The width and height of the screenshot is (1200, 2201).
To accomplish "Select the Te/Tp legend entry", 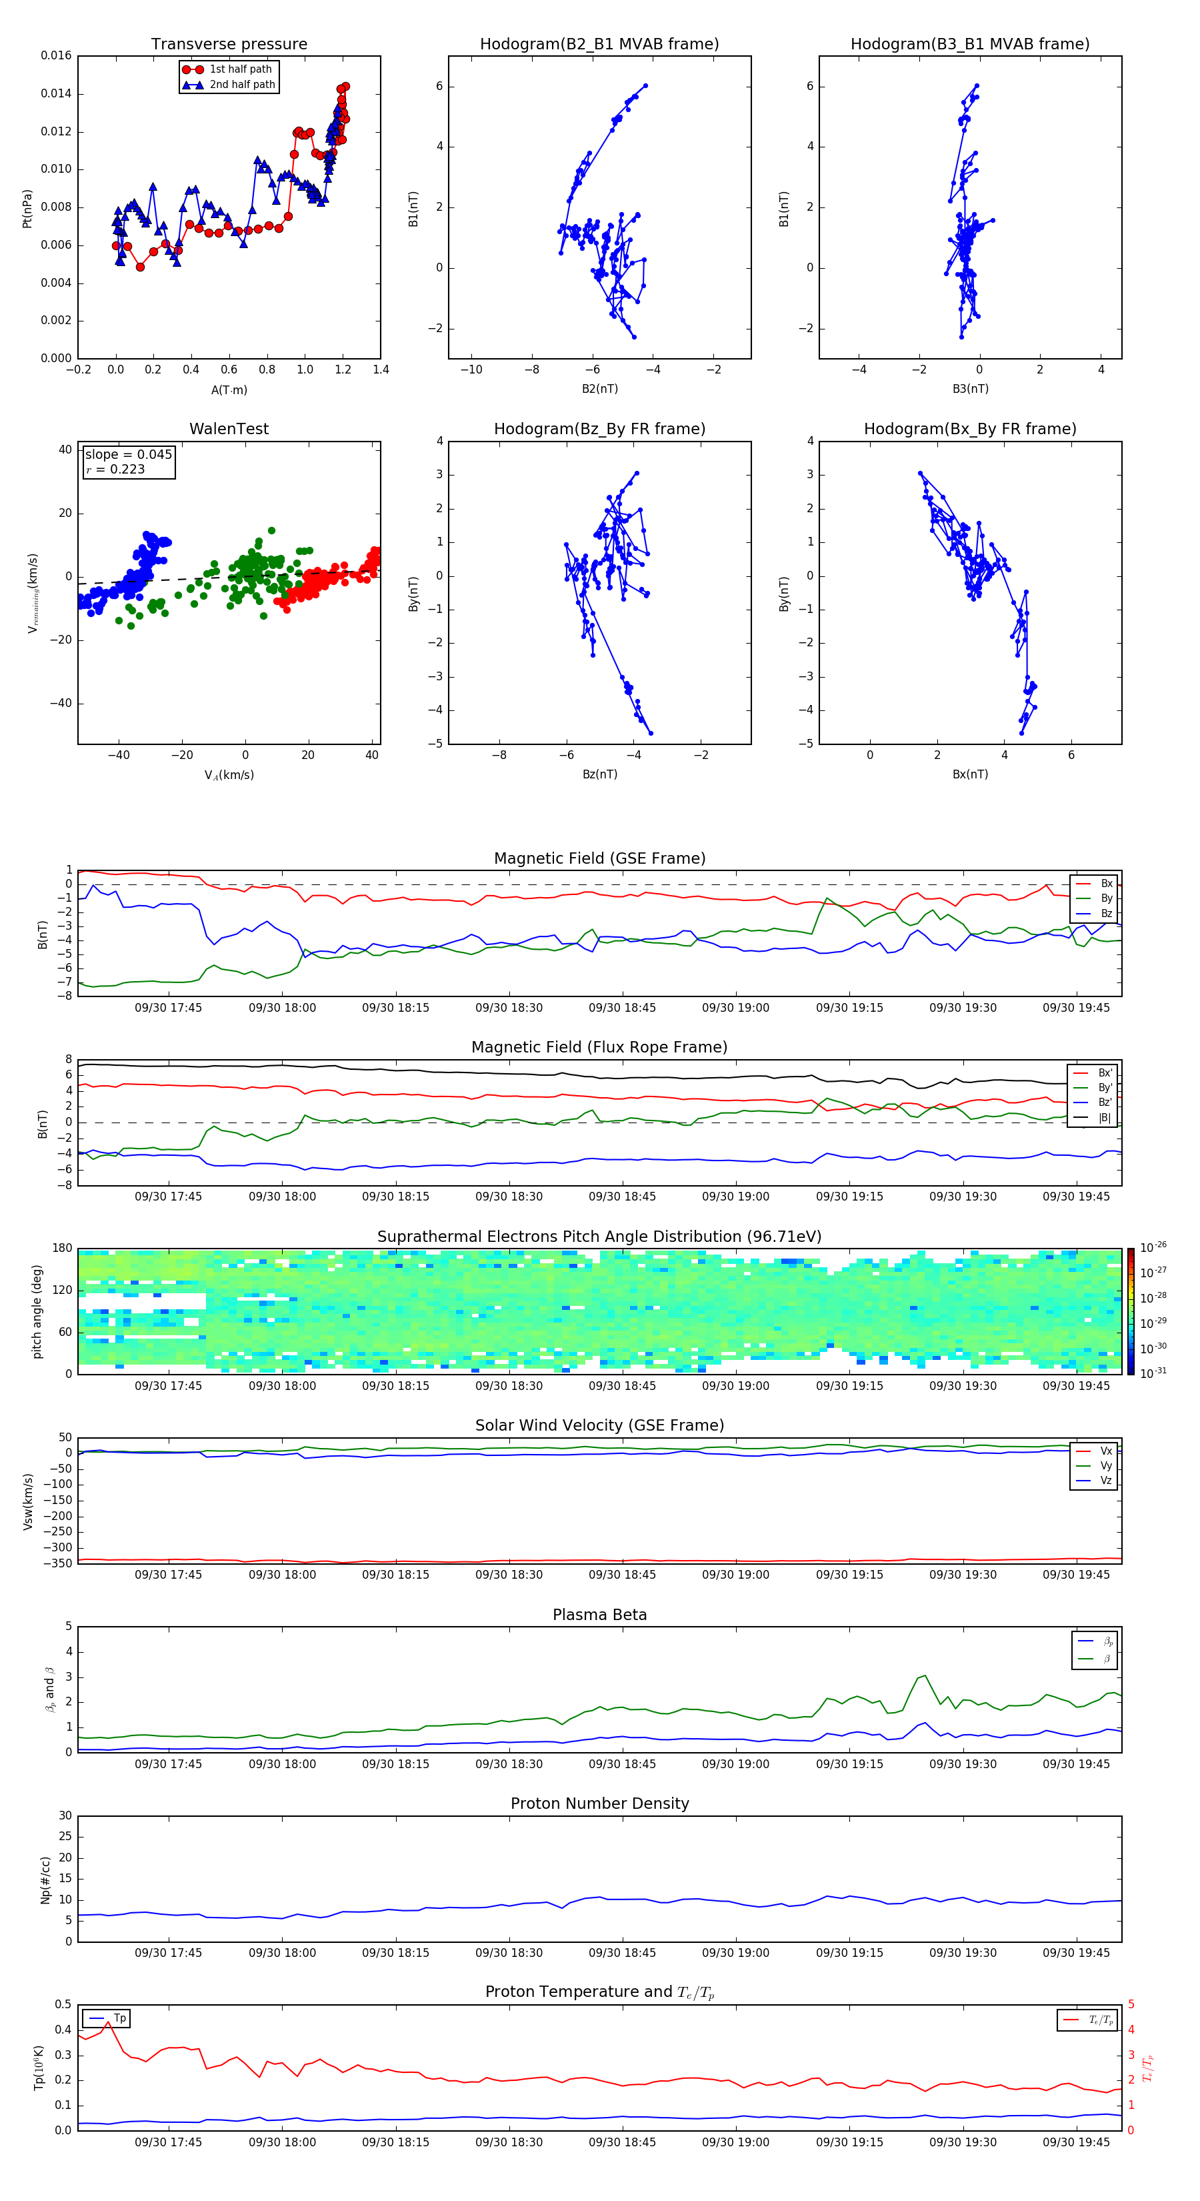I will point(1087,2020).
